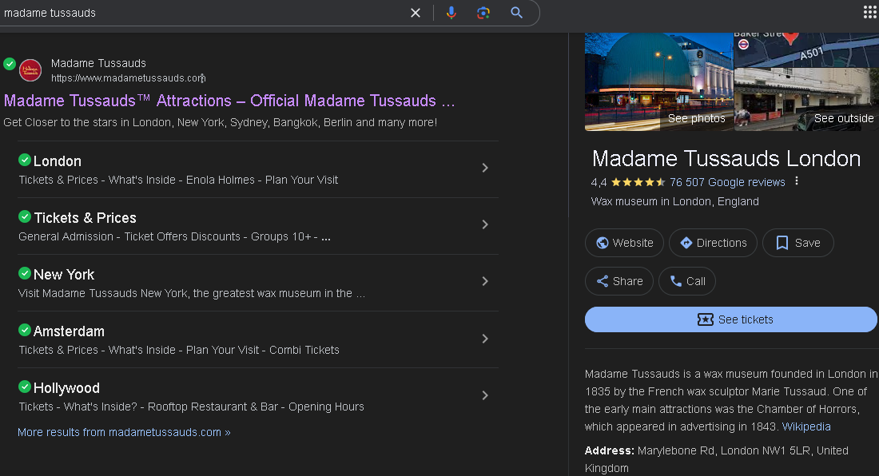Click More results from madametussauds.com
The width and height of the screenshot is (879, 476).
[124, 432]
